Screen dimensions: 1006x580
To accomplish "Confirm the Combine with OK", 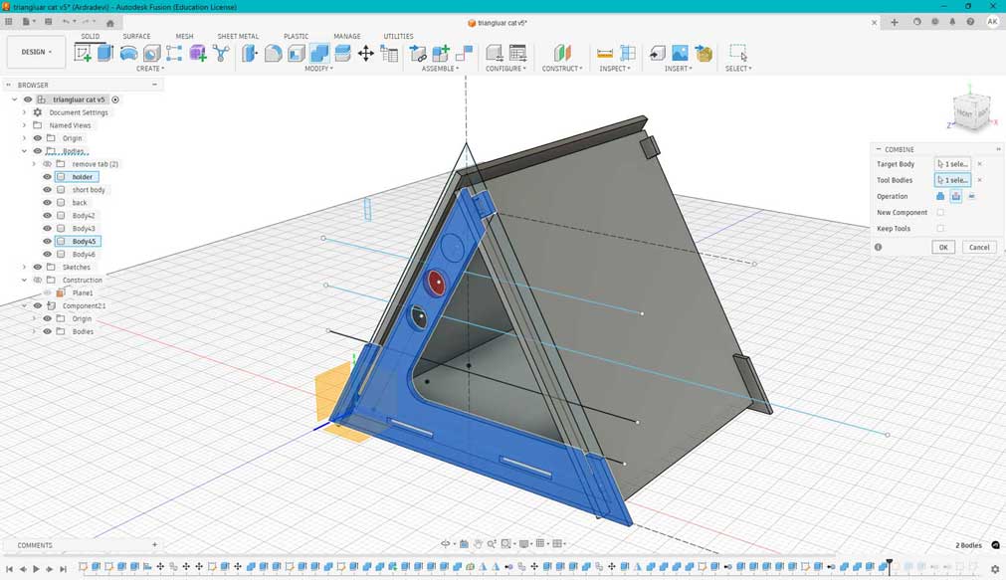I will [x=942, y=246].
